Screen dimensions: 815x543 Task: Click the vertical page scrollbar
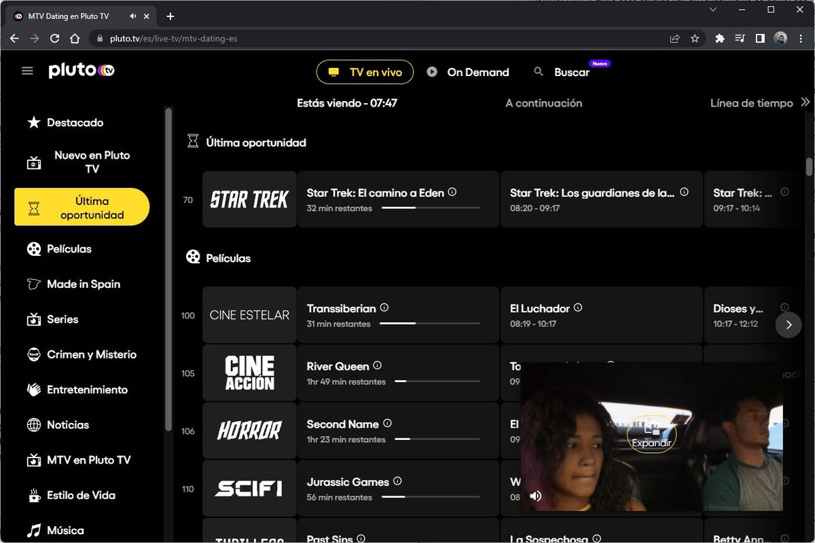[810, 166]
